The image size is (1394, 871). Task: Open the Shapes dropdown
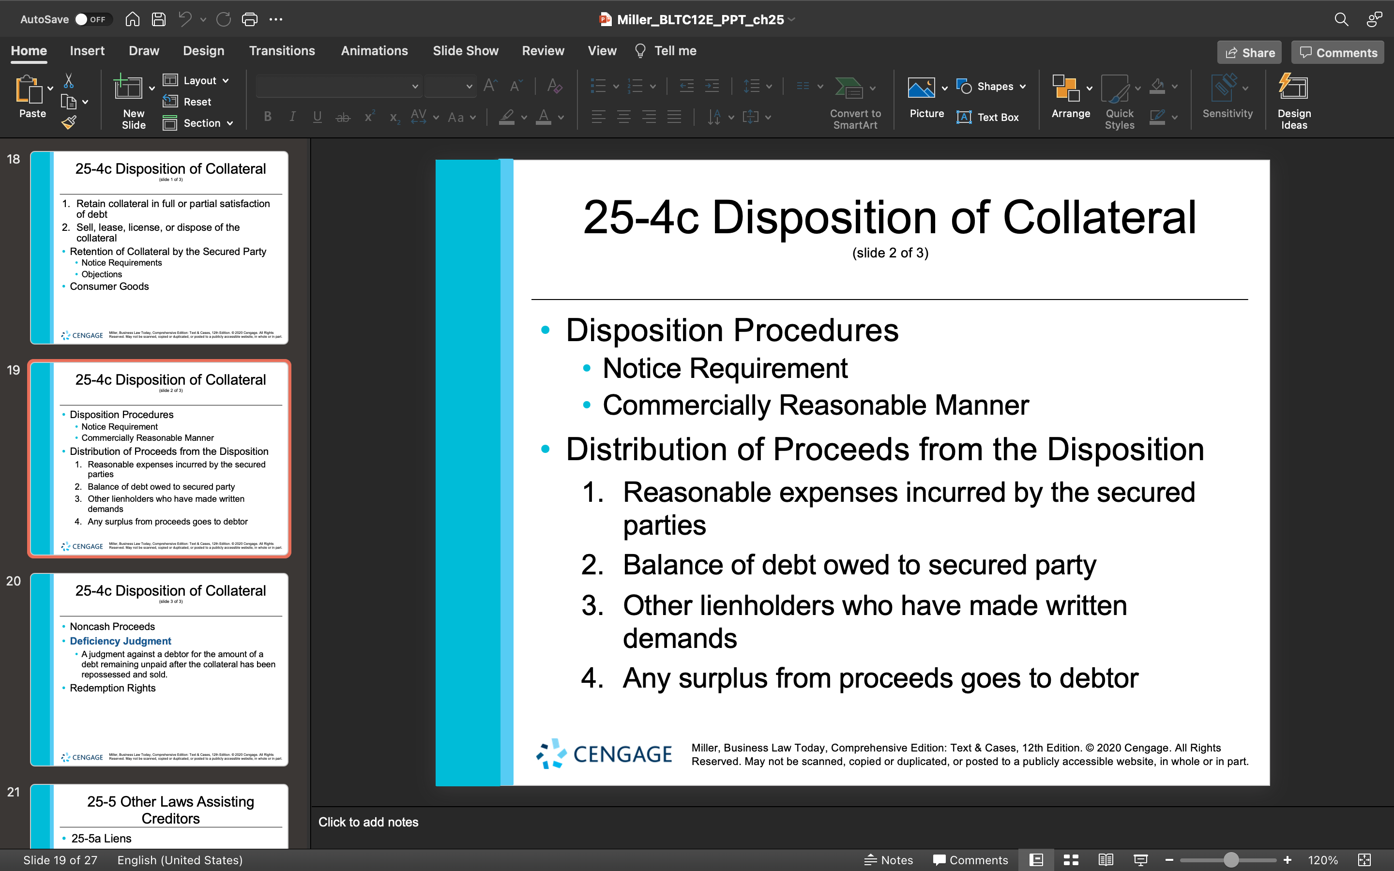click(x=991, y=87)
